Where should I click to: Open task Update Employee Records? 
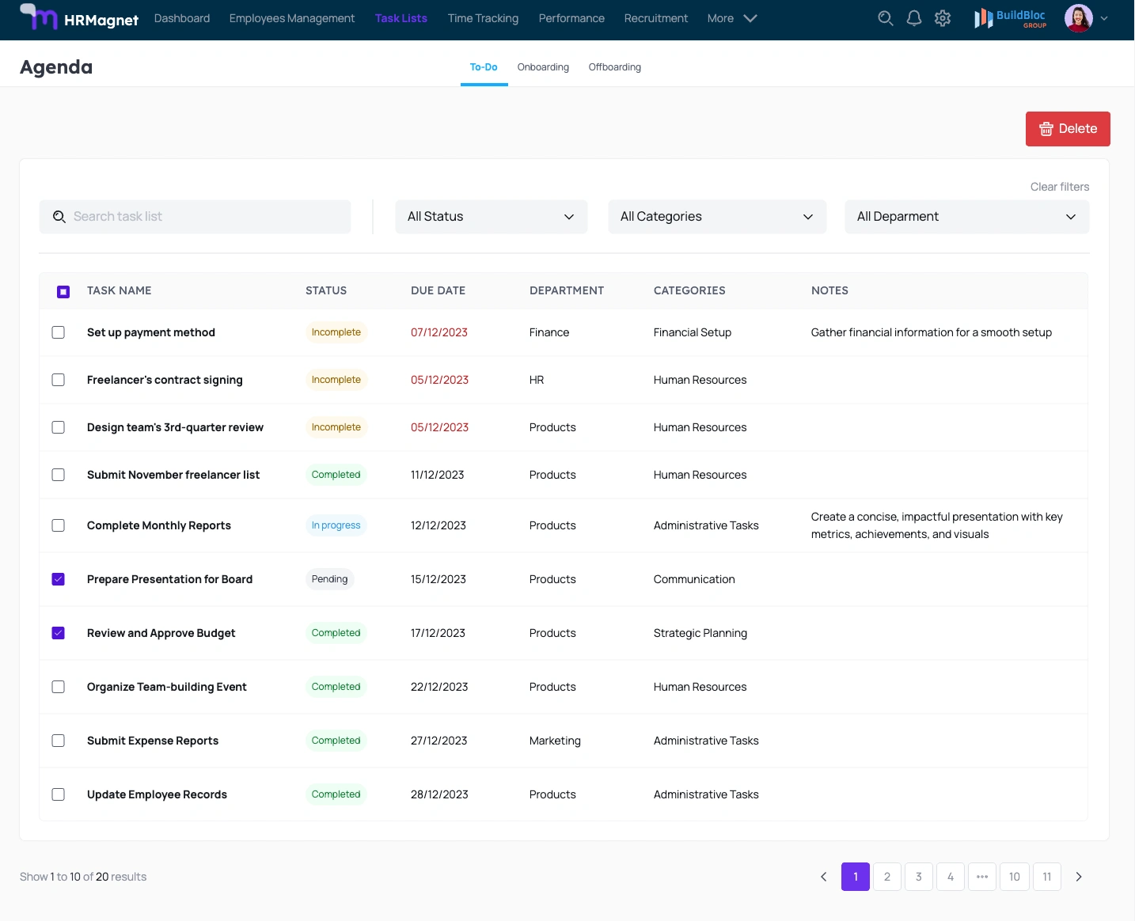(x=157, y=794)
